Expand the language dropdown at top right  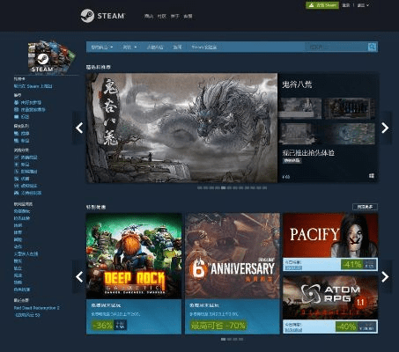point(363,5)
